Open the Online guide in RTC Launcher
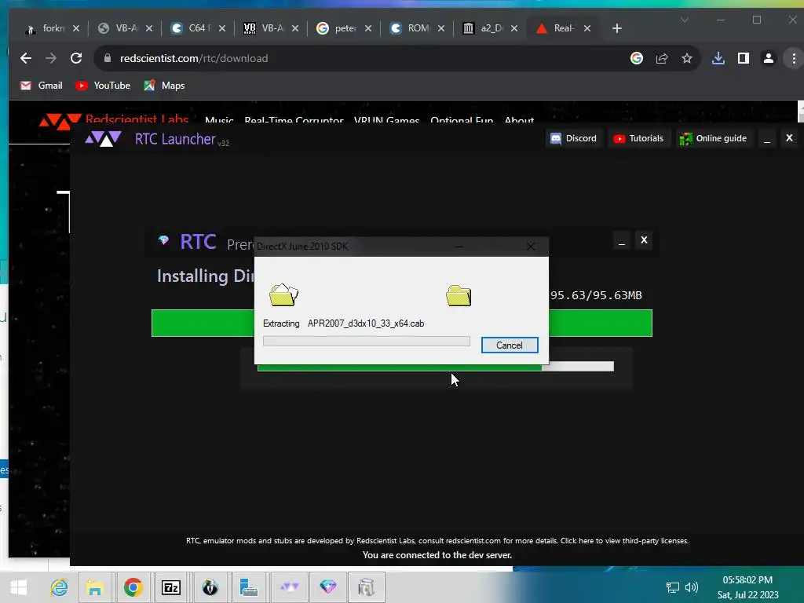 pyautogui.click(x=713, y=138)
